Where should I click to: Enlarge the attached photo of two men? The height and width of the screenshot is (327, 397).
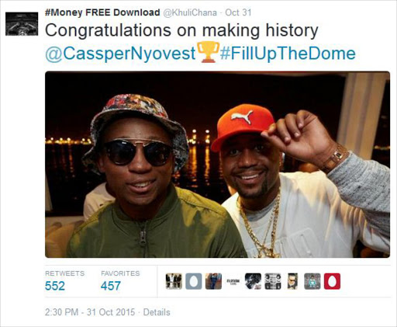[x=217, y=165]
